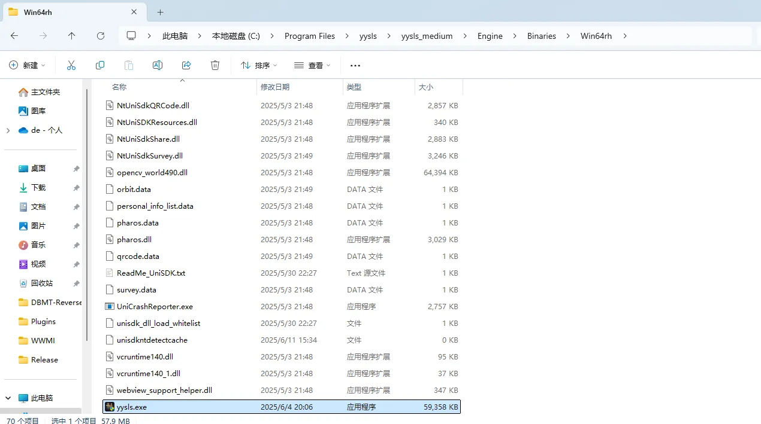This screenshot has width=761, height=424.
Task: Navigate to 此电脑 breadcrumb
Action: (x=175, y=36)
